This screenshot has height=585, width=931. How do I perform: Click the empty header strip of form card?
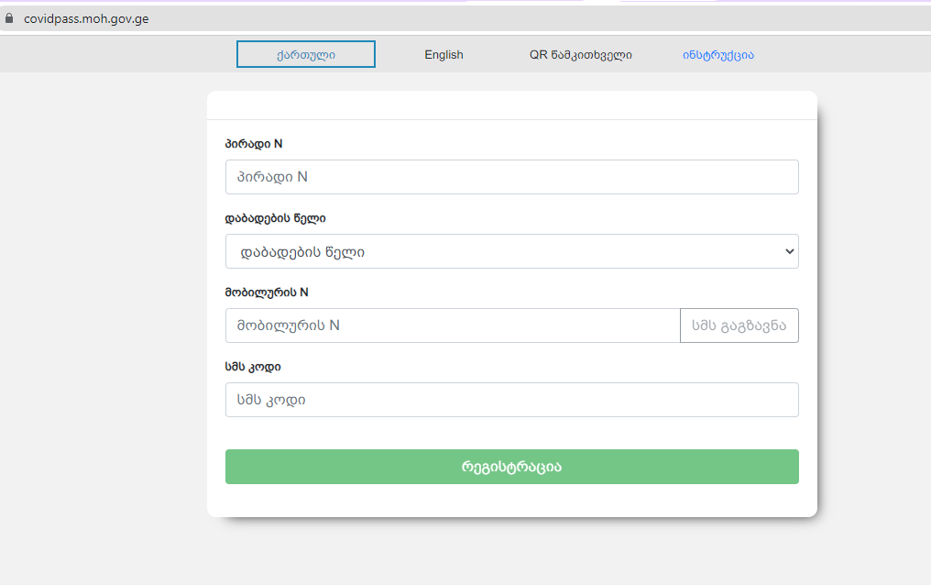[x=511, y=105]
